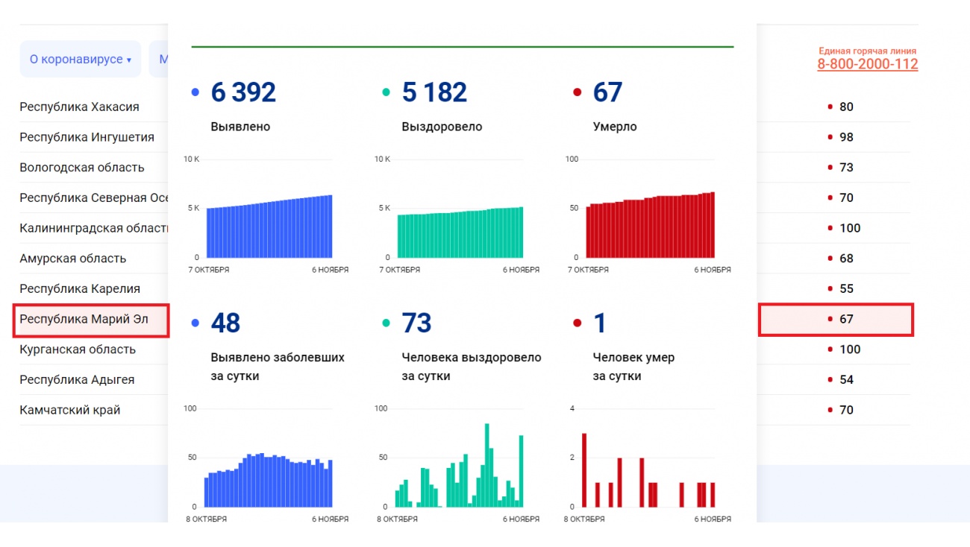Image resolution: width=970 pixels, height=547 pixels.
Task: Click death count 67 in highlighted row
Action: 845,320
